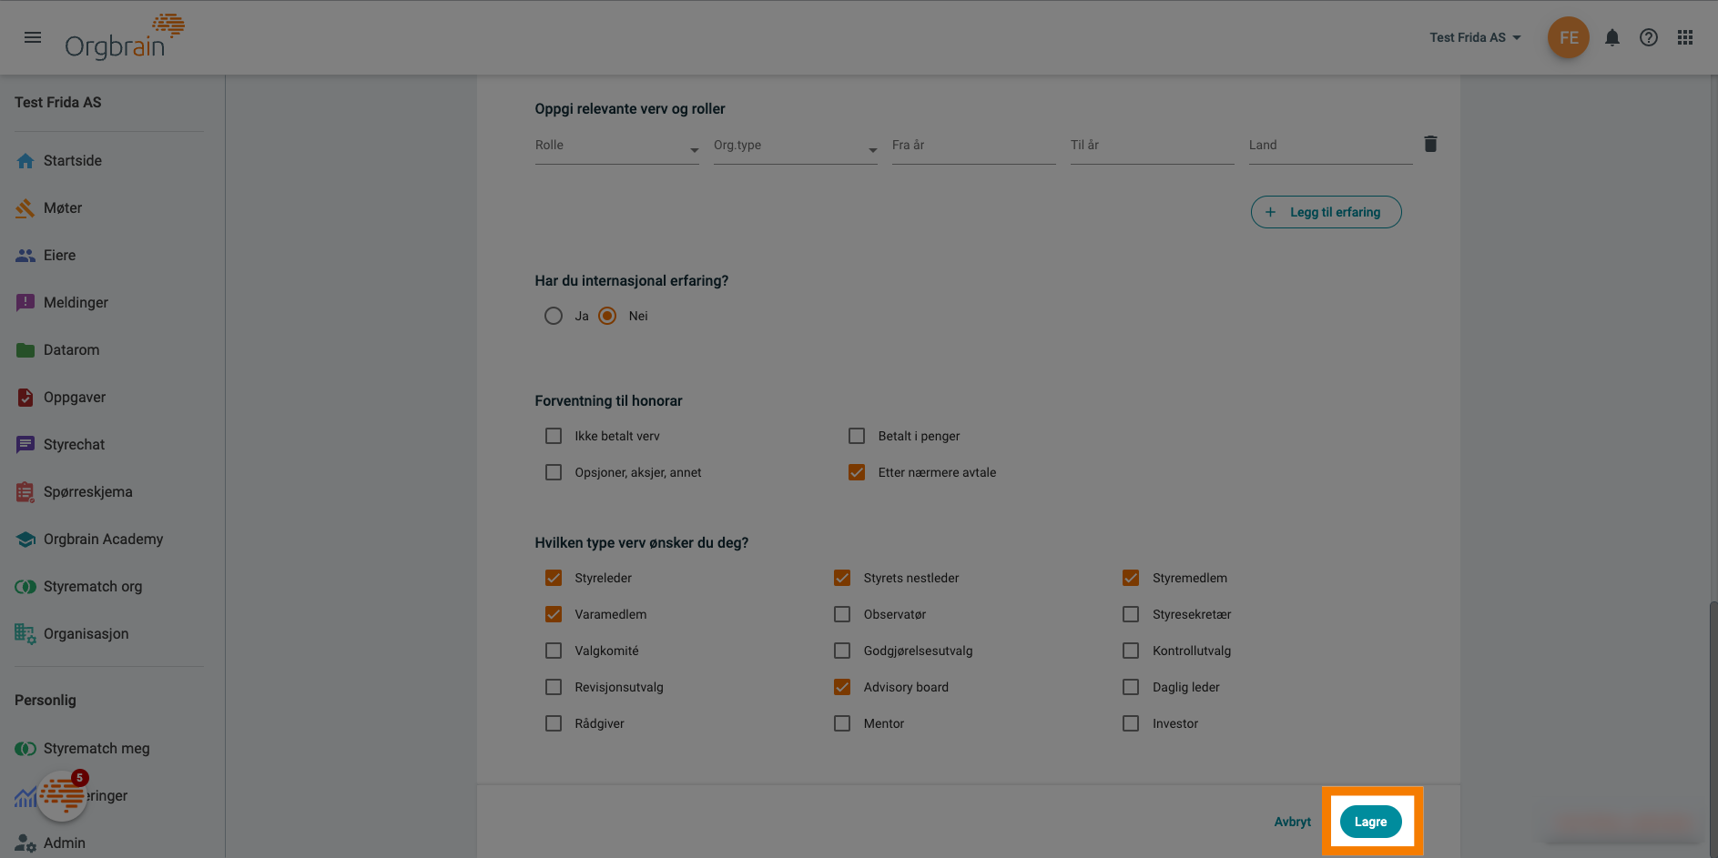Viewport: 1718px width, 858px height.
Task: Uncheck the Styreleder checkbox
Action: (554, 578)
